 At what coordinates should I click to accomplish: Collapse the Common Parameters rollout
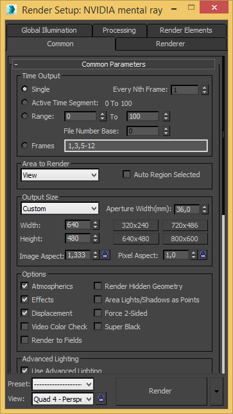click(x=114, y=64)
